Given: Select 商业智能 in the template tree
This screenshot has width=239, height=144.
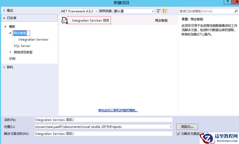Looking at the screenshot, I should click(x=20, y=33).
